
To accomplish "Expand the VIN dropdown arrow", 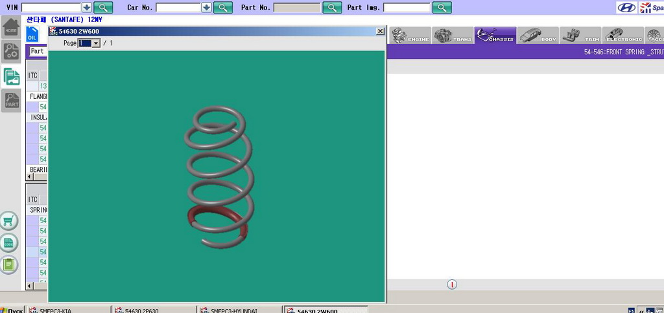I will tap(87, 8).
